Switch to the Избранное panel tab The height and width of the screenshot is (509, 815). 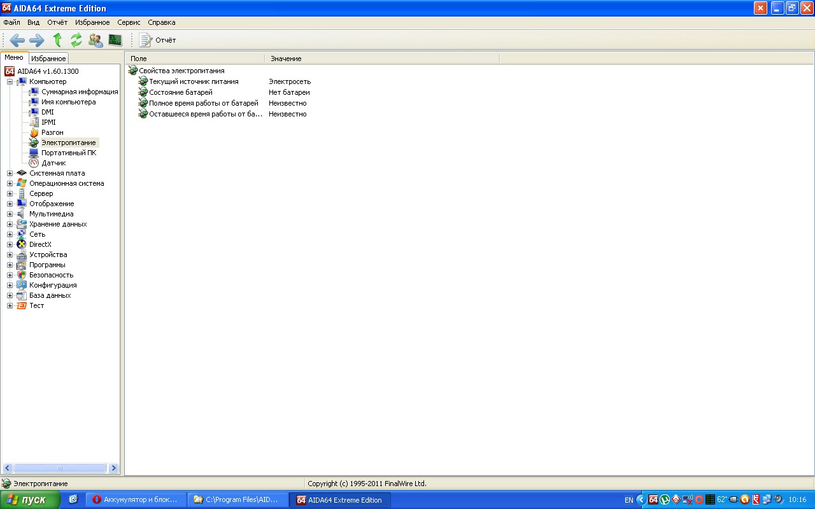[x=48, y=59]
